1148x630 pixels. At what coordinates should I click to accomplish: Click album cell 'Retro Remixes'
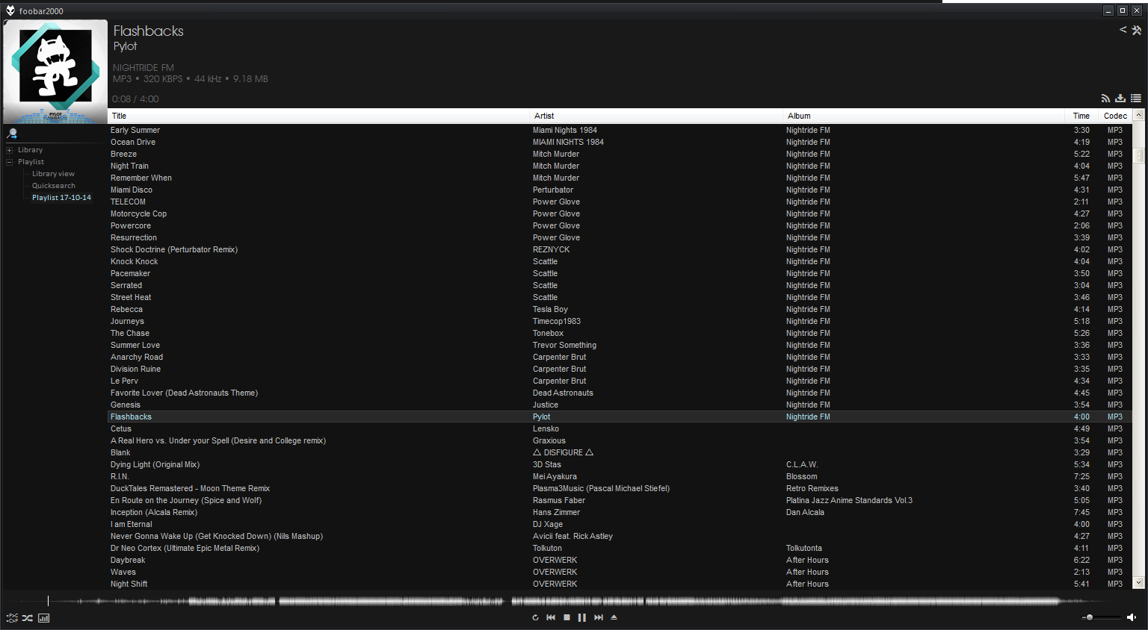pos(812,488)
